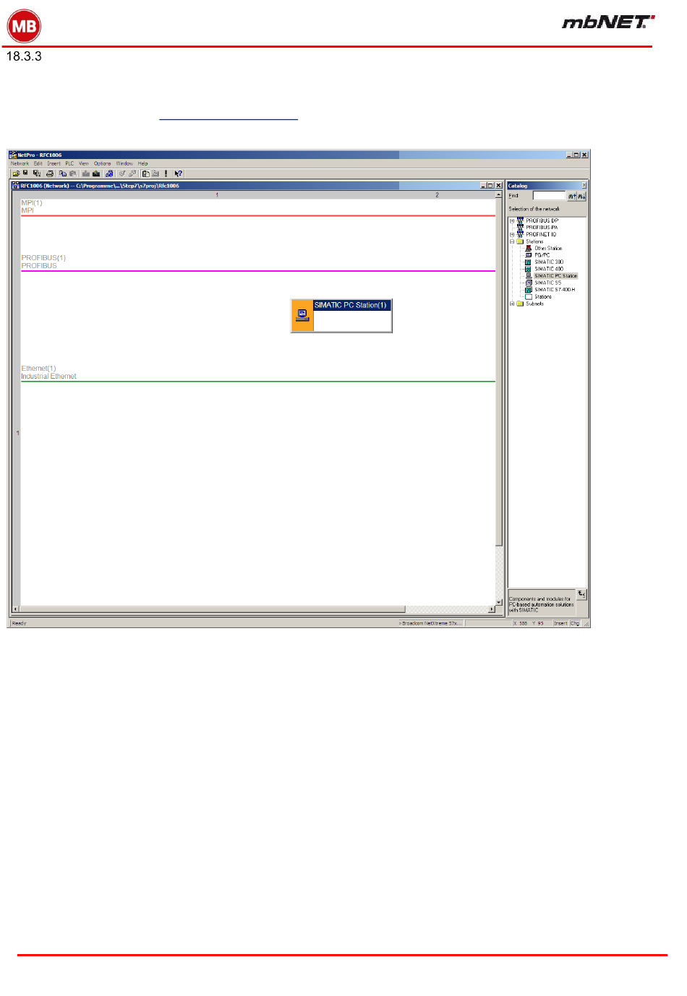Click the context Help arrow icon
The height and width of the screenshot is (996, 687).
pos(178,173)
